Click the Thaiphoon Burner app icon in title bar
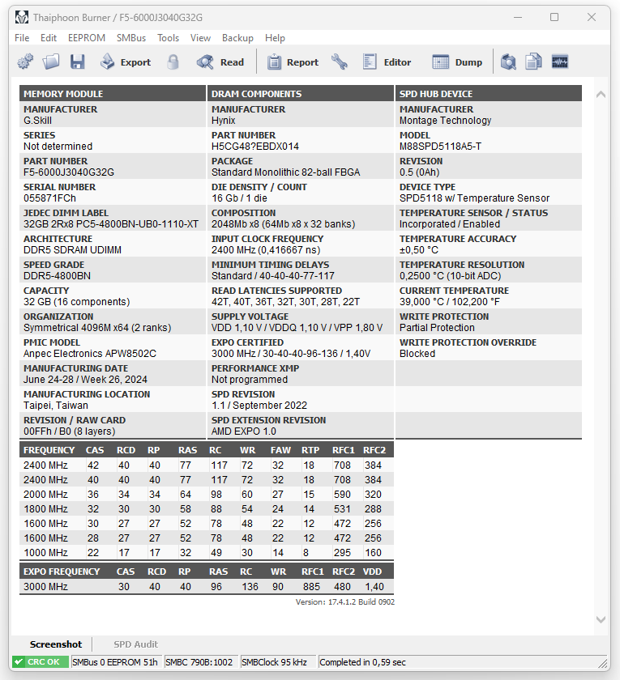This screenshot has height=680, width=620. [22, 17]
